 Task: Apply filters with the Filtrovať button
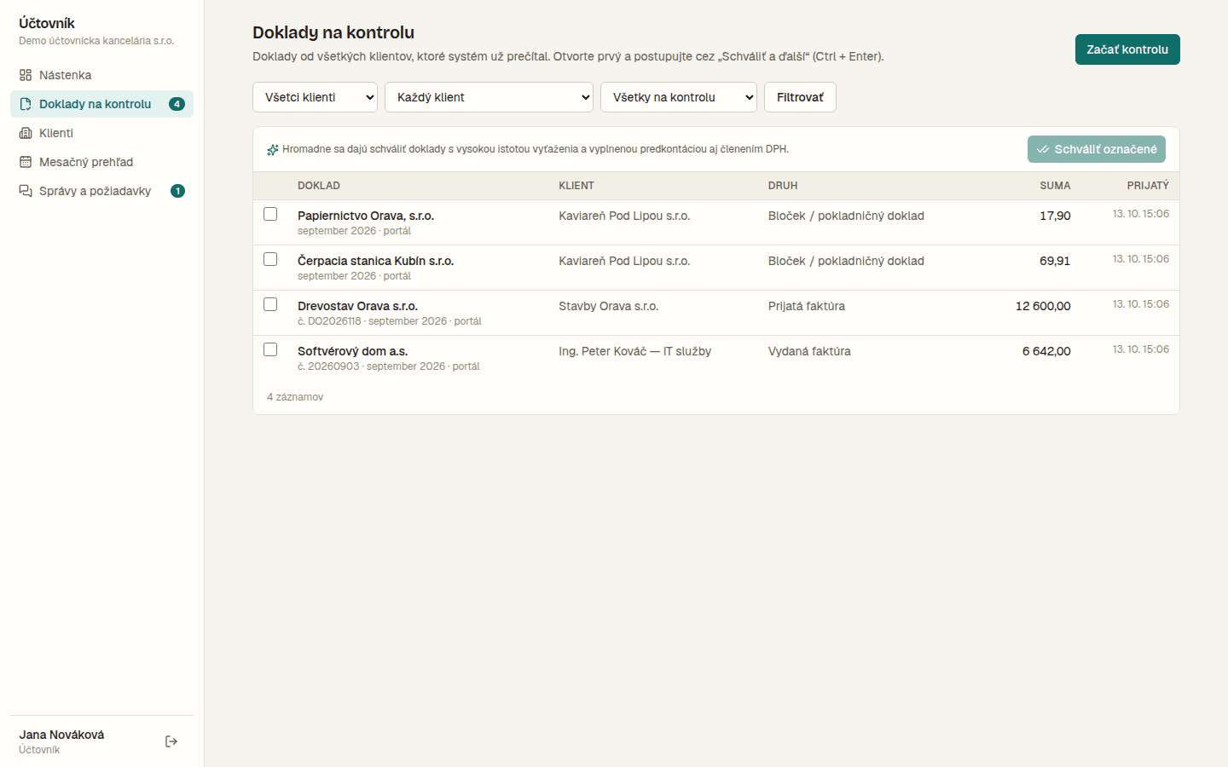[800, 97]
